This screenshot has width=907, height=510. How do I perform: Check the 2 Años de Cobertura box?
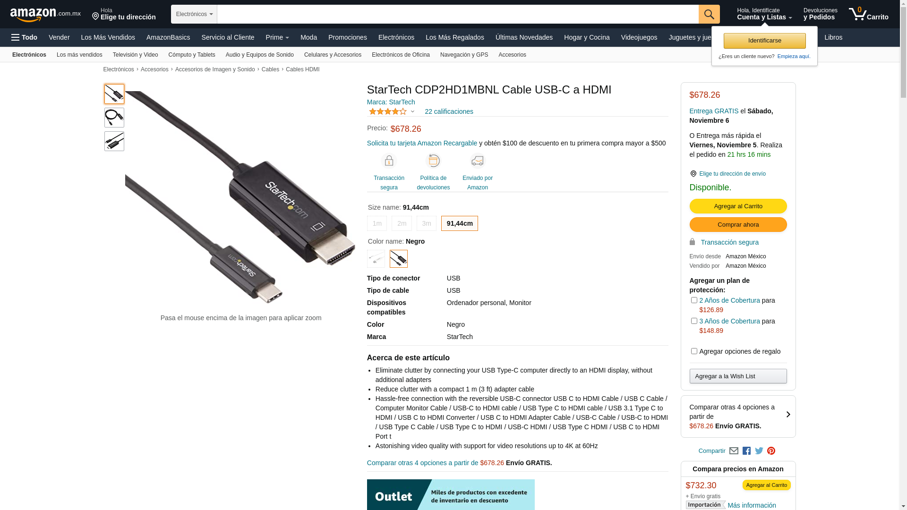(x=694, y=300)
